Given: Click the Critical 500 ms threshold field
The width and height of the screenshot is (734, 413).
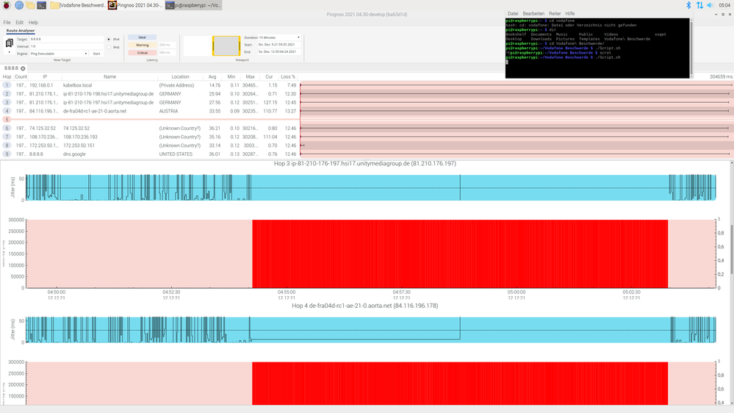Looking at the screenshot, I should pos(167,52).
